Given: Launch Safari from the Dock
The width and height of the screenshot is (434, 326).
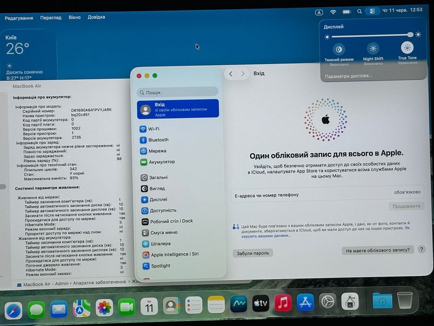Looking at the screenshot, I should (x=13, y=310).
